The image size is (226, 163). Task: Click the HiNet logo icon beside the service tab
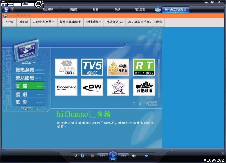(157, 10)
